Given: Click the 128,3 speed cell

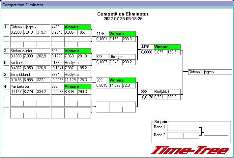Looking at the screenshot, I should (84, 80).
